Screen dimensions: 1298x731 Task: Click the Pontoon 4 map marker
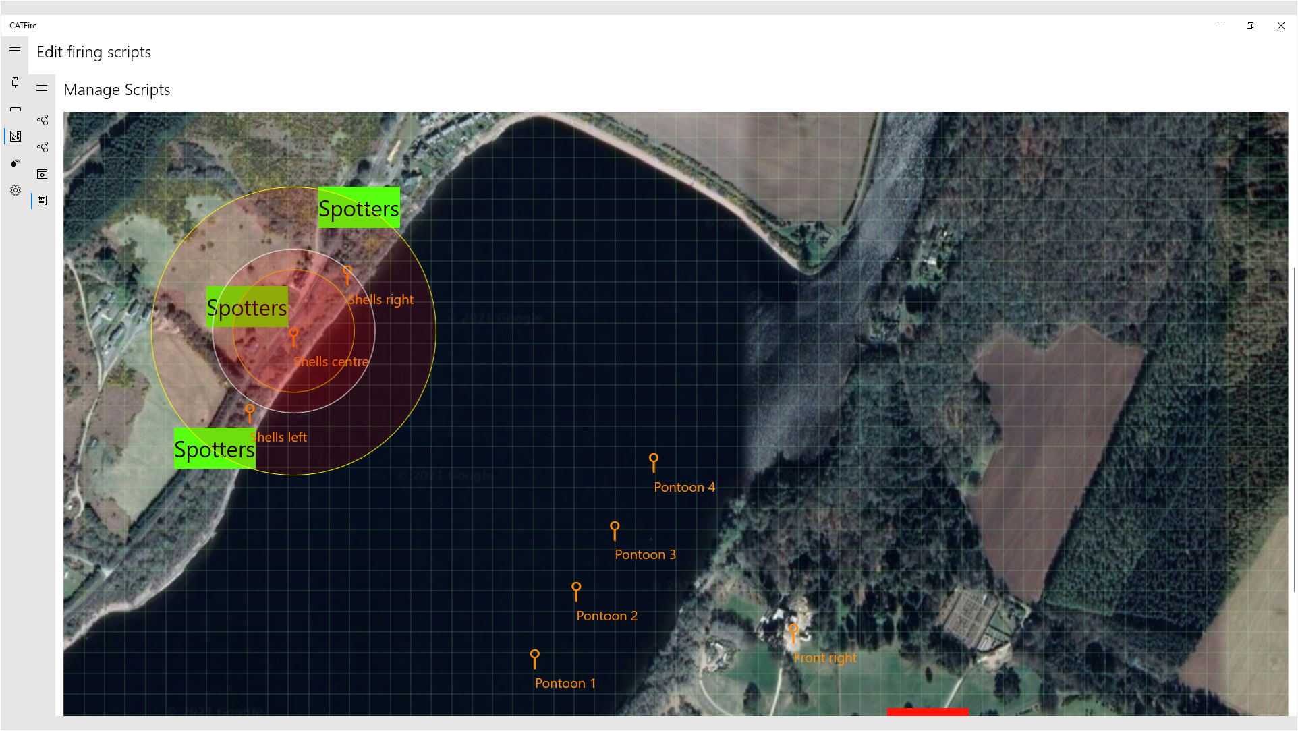click(653, 461)
